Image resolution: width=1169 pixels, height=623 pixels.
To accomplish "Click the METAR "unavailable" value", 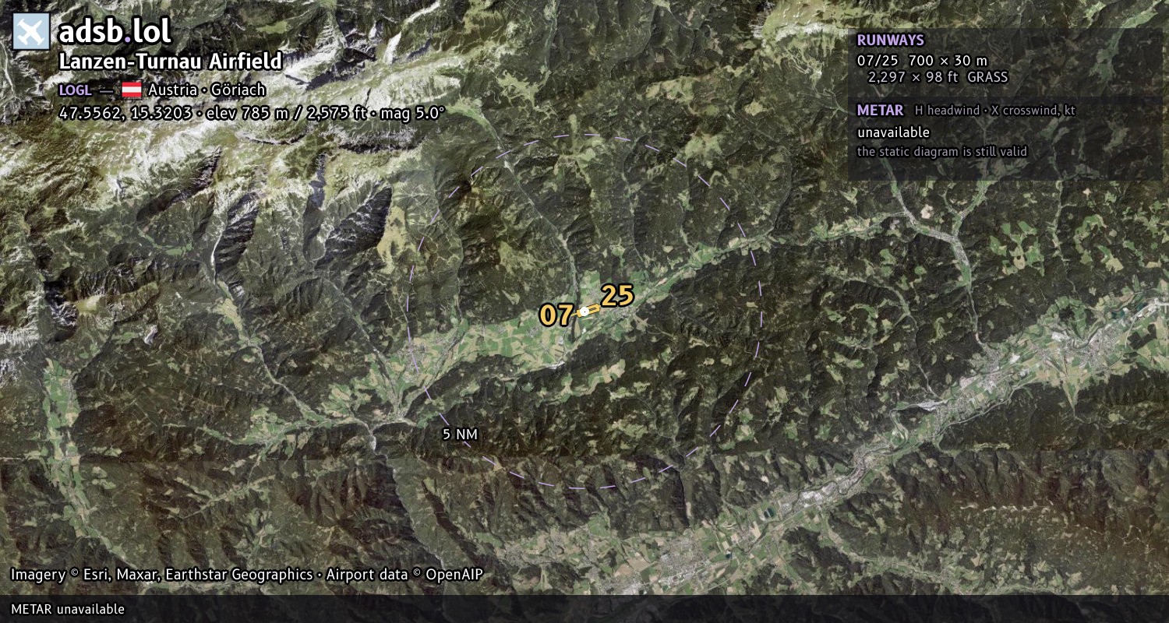I will (893, 132).
